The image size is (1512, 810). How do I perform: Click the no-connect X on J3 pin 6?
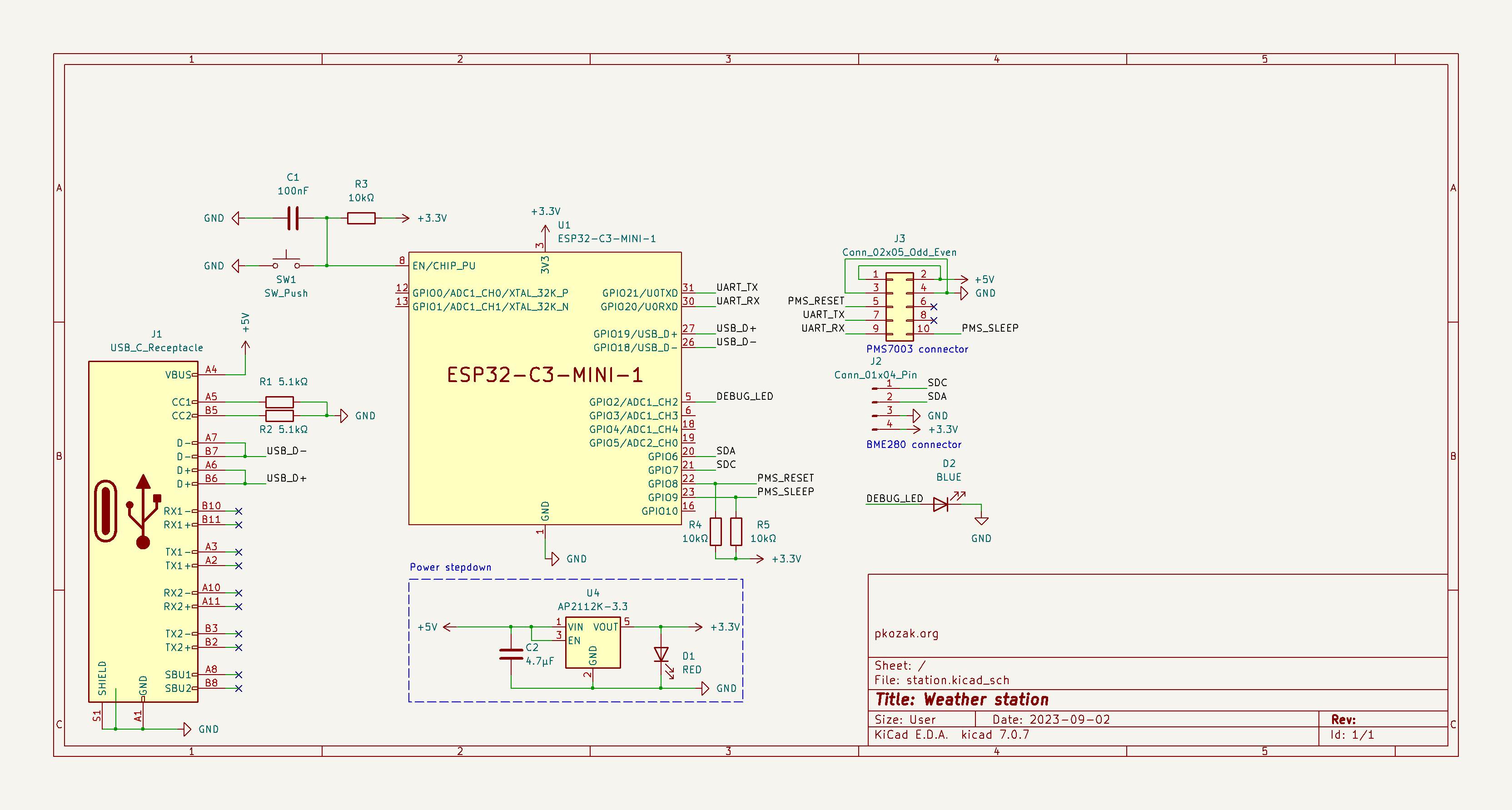pyautogui.click(x=934, y=307)
